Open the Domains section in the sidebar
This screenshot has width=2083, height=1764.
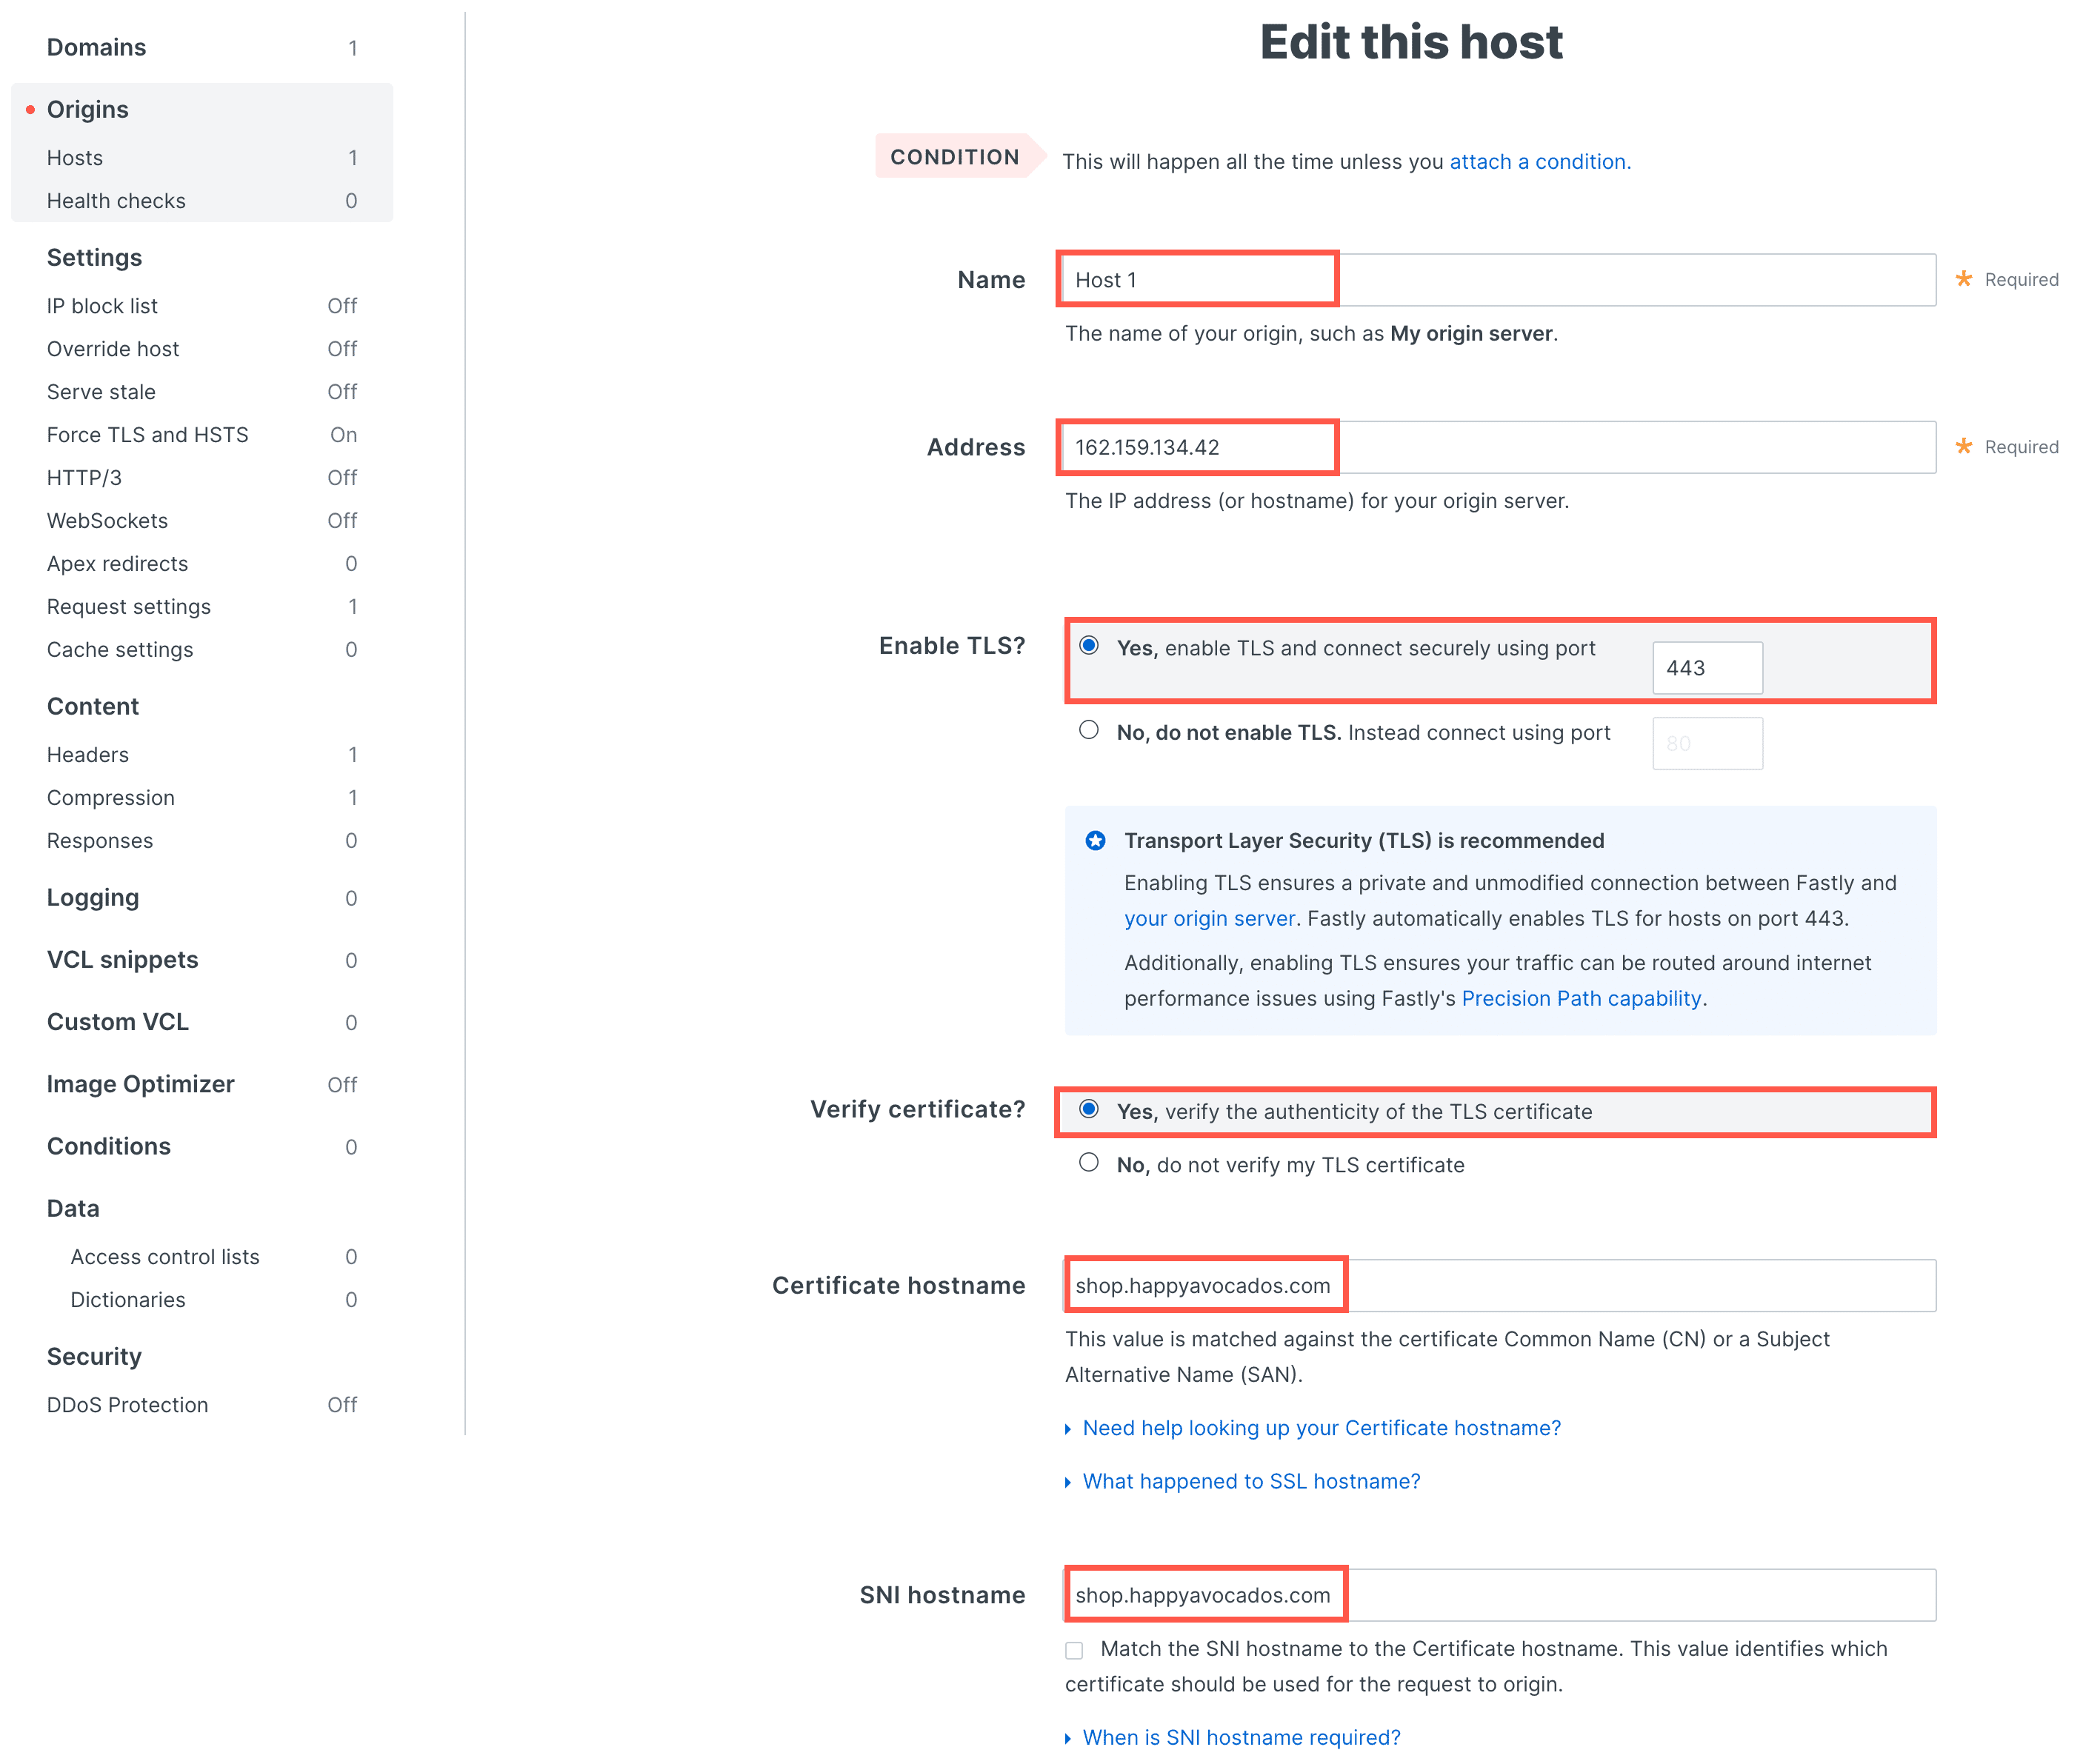click(96, 47)
